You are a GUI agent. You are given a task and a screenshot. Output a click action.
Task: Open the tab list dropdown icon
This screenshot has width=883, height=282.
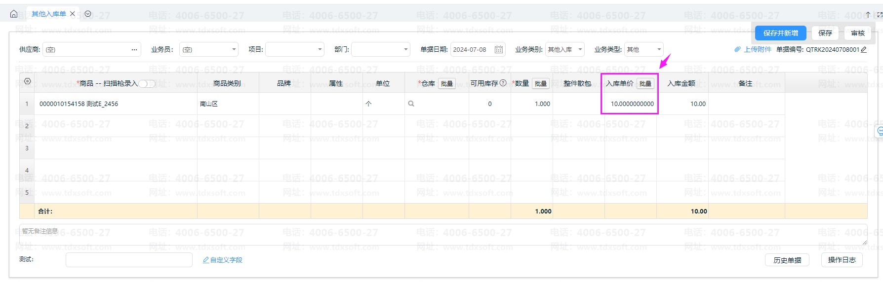(88, 14)
